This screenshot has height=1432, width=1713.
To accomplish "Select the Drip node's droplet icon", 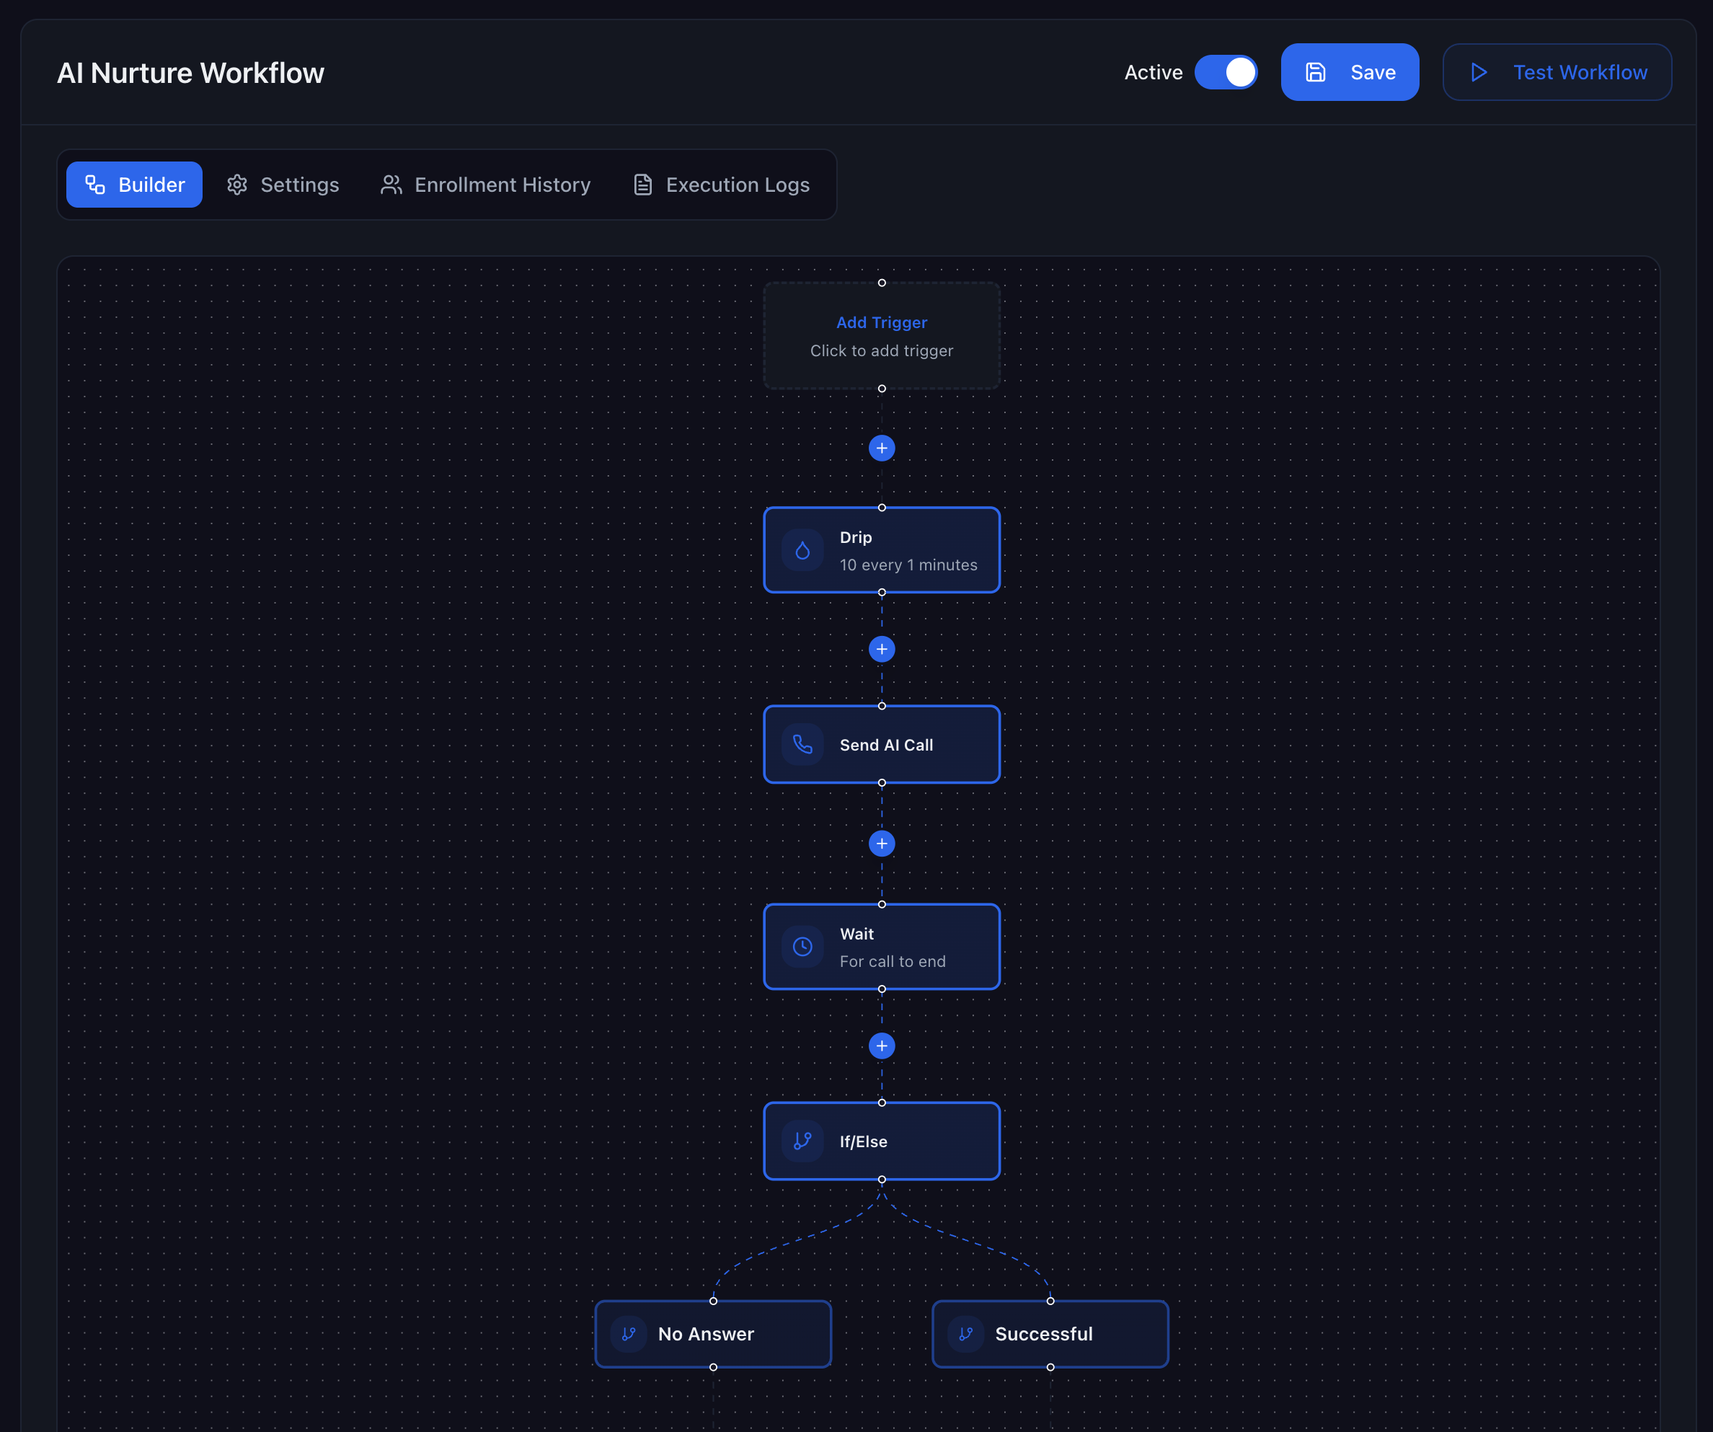I will (x=802, y=550).
